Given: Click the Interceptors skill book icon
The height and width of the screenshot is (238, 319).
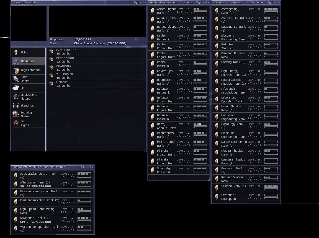Looking at the screenshot, I should 152,135.
